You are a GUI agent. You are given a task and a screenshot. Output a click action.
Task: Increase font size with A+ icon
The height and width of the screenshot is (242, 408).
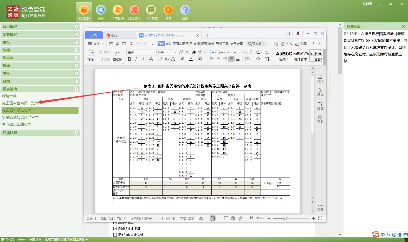[181, 52]
